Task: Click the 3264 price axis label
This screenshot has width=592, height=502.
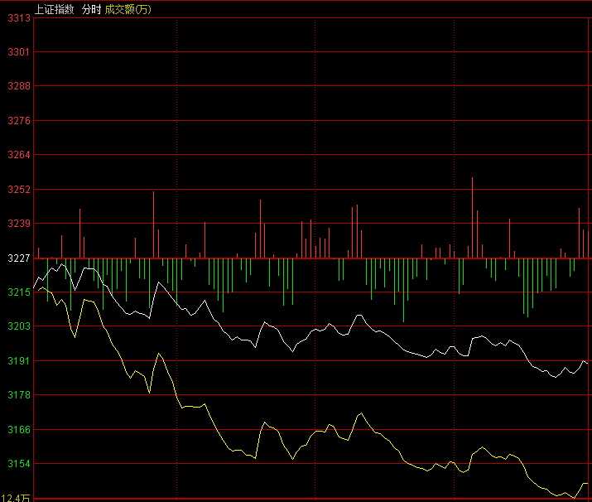Action: pos(19,155)
